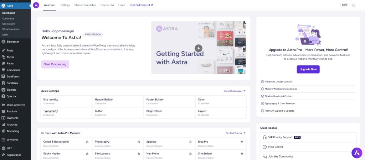The height and width of the screenshot is (160, 365).
Task: Click lock icon on Nav Menu
Action: (190, 154)
